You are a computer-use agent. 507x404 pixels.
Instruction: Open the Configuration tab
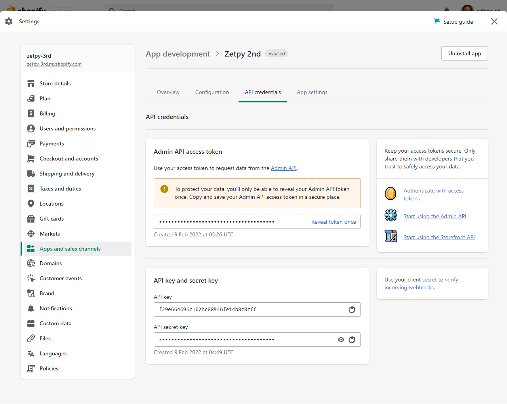point(212,92)
